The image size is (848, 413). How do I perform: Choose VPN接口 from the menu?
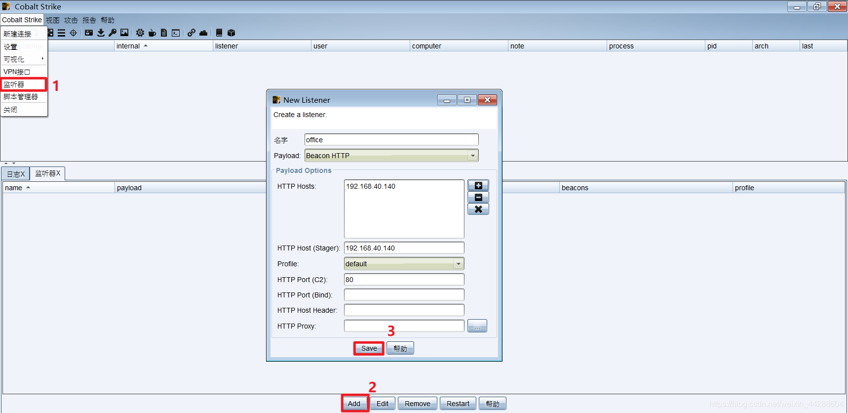(24, 72)
